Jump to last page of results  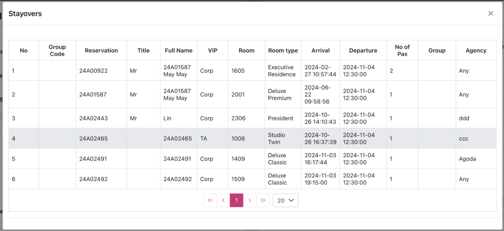[263, 201]
